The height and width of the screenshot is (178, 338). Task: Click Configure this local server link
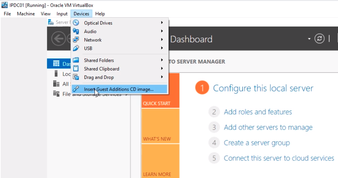pyautogui.click(x=263, y=88)
